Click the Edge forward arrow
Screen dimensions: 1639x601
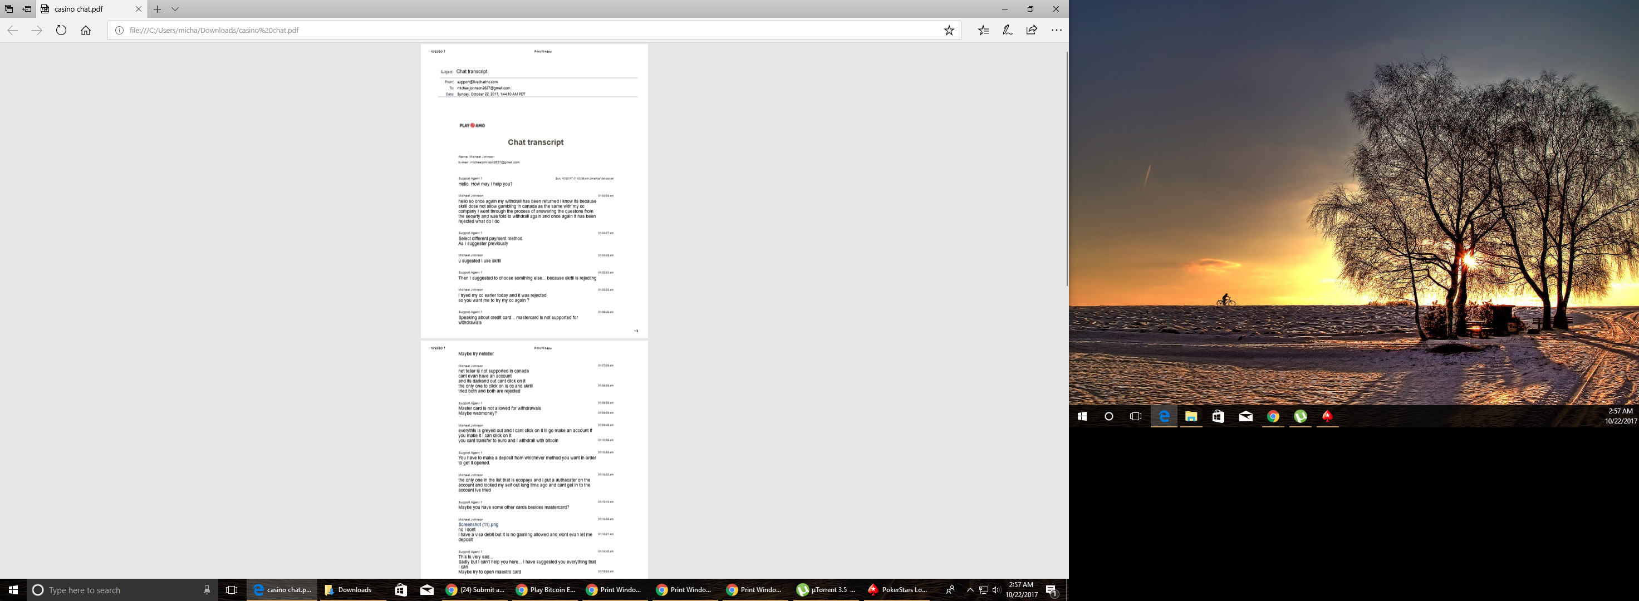37,30
